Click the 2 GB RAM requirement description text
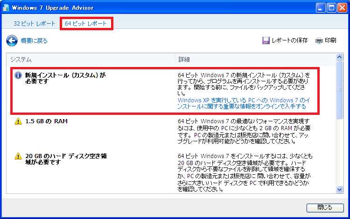 pyautogui.click(x=244, y=131)
